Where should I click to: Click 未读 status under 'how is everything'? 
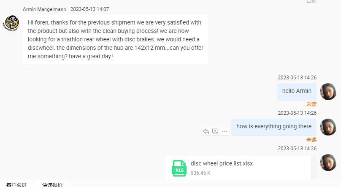coord(311,139)
